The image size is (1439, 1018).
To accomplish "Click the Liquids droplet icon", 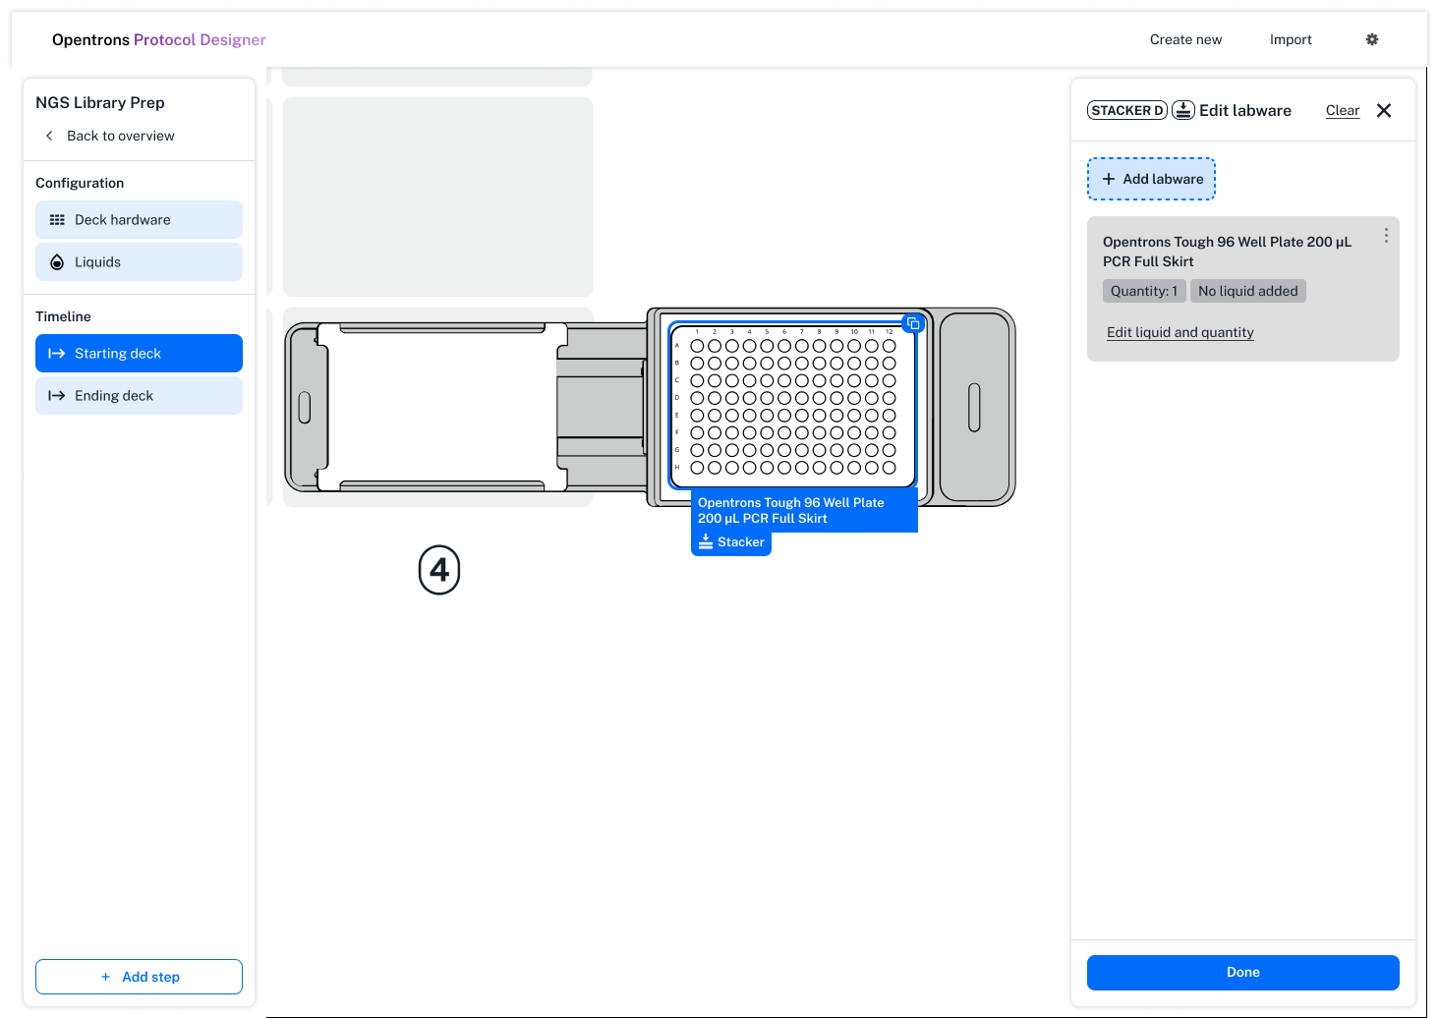I will click(57, 262).
